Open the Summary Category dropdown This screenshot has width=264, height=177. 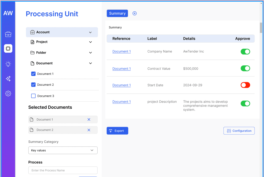[63, 150]
